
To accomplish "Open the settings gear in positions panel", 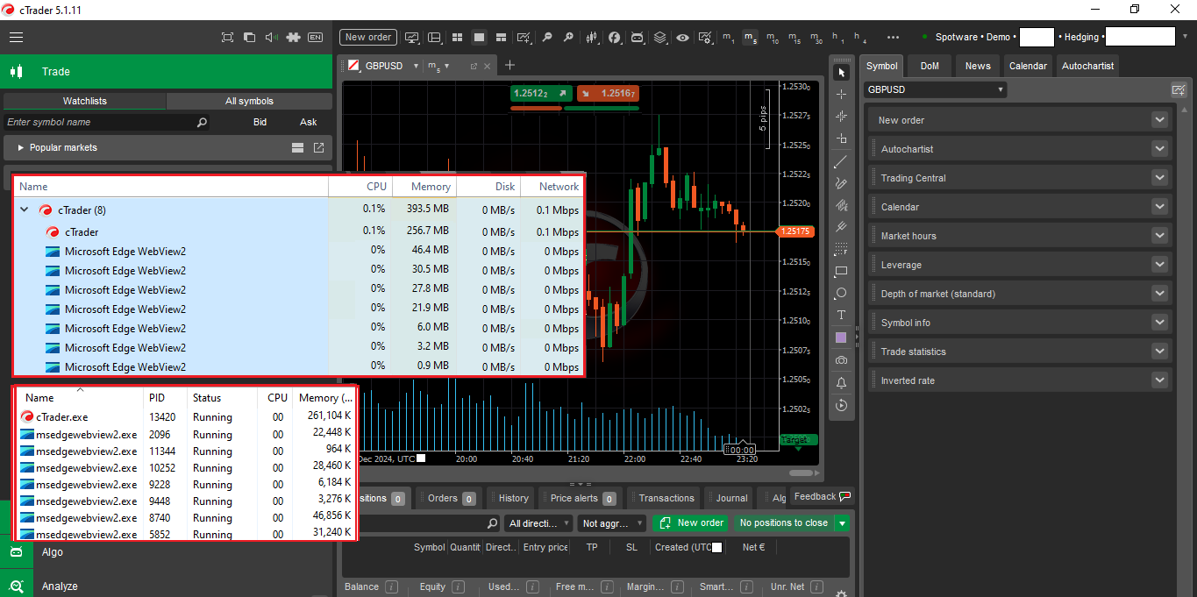I will click(x=842, y=593).
